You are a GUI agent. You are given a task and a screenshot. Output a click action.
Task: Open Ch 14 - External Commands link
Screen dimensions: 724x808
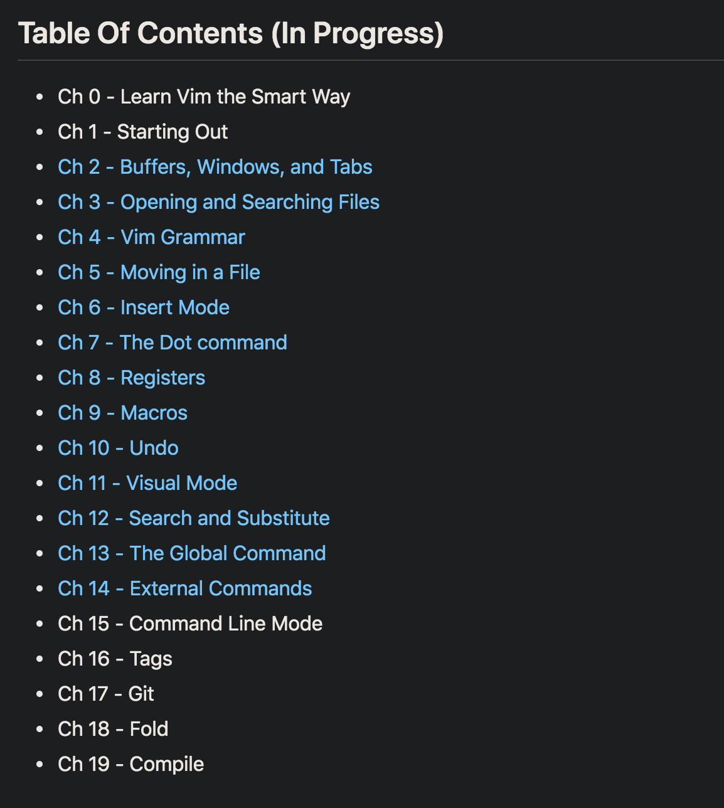point(185,588)
